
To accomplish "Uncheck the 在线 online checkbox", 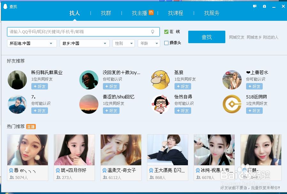I will tap(166, 32).
